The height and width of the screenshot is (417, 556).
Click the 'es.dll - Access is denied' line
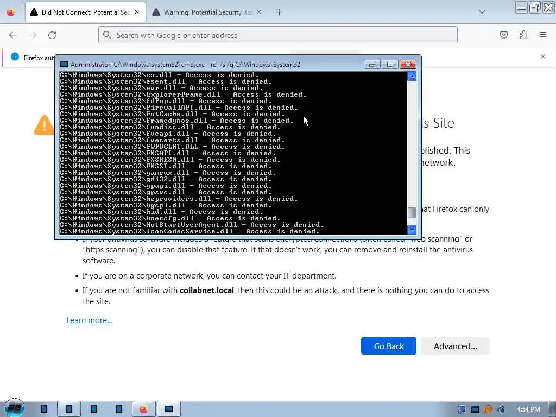click(x=159, y=75)
